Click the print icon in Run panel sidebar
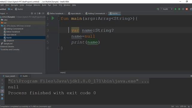 tap(2, 95)
